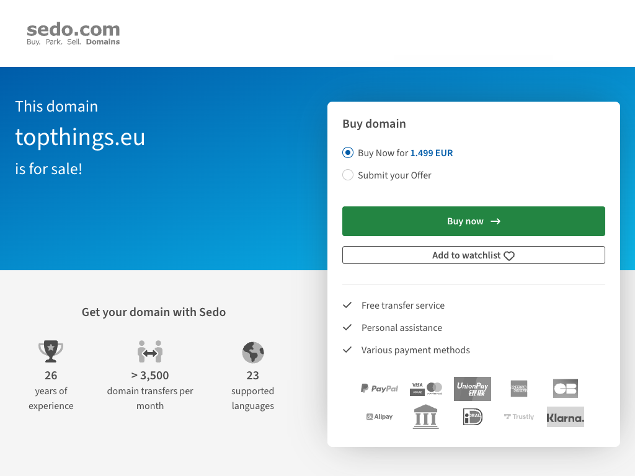
Task: Click the Visa Mastercard logo
Action: (x=426, y=389)
